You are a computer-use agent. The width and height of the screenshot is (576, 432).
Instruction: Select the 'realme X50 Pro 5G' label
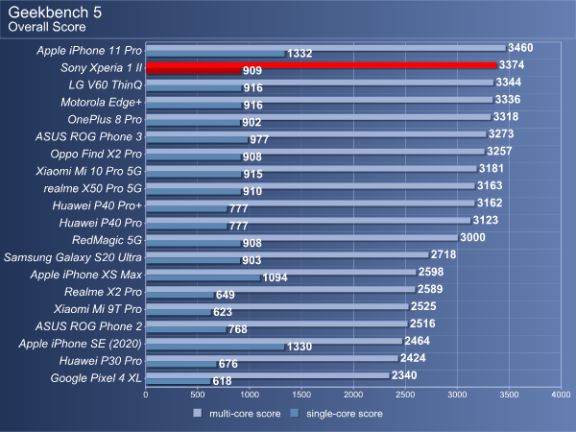pos(93,188)
